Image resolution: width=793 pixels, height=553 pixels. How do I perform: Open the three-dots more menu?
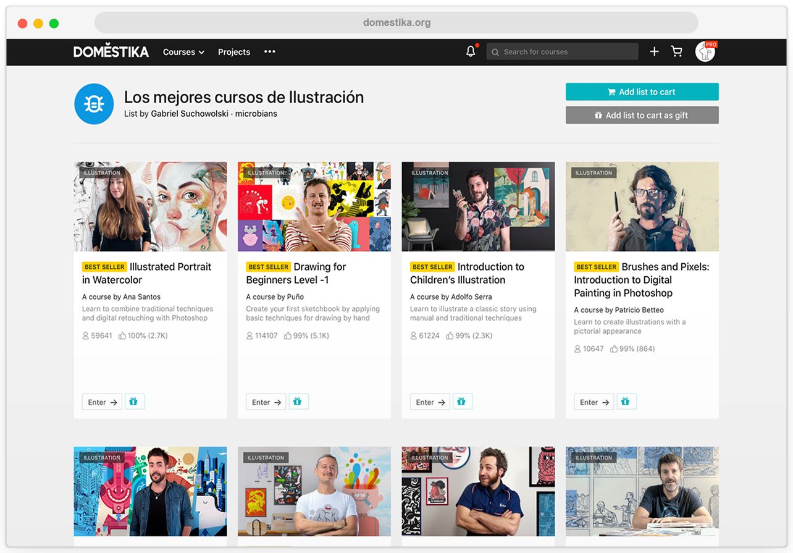tap(270, 52)
